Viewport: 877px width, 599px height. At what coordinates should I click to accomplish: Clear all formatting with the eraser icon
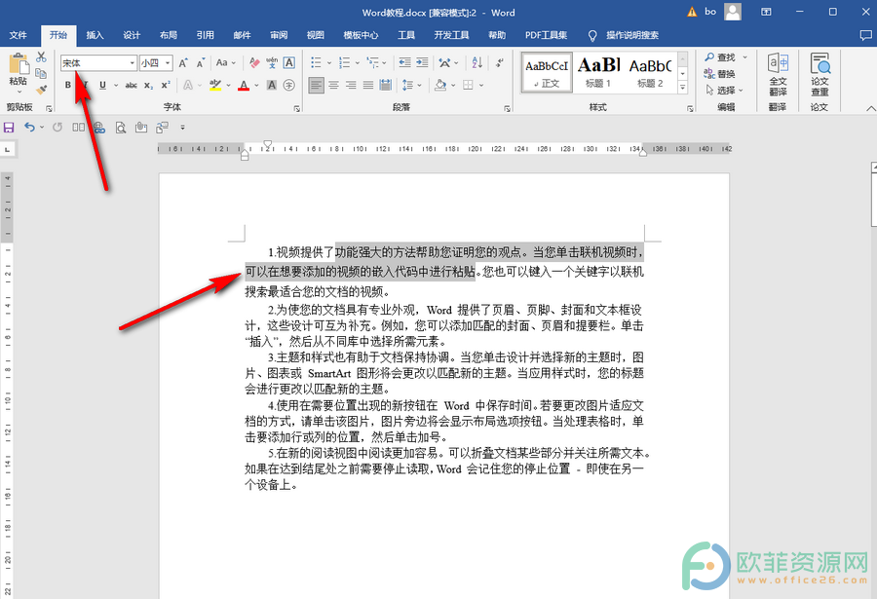point(254,62)
